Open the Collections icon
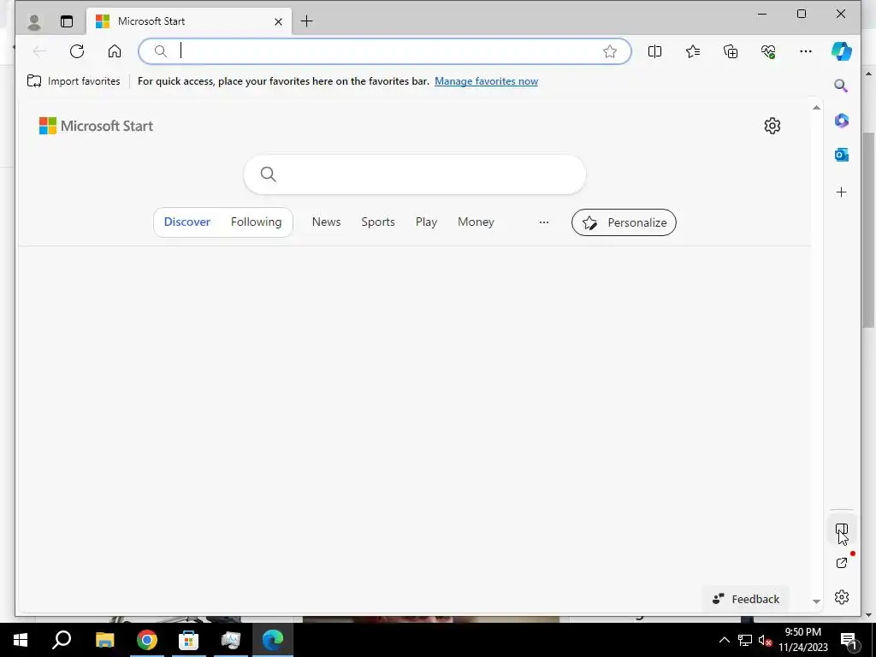Viewport: 876px width, 657px height. pos(731,51)
